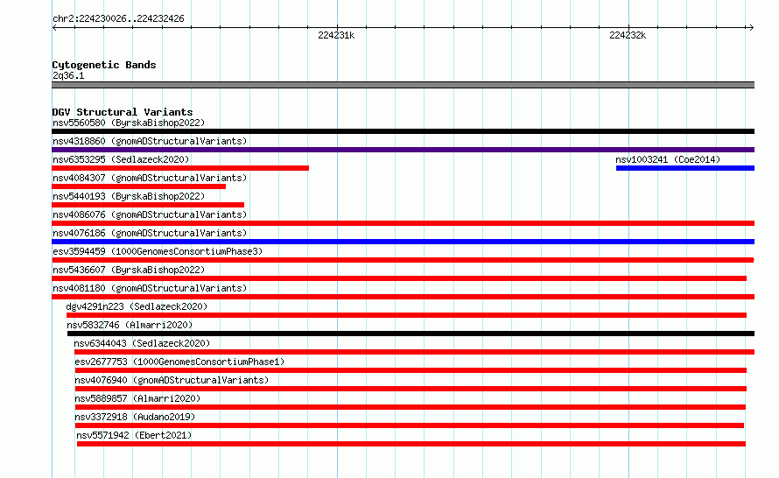
Task: Open nsv5832746 (Almarri2020) label
Action: pos(130,325)
